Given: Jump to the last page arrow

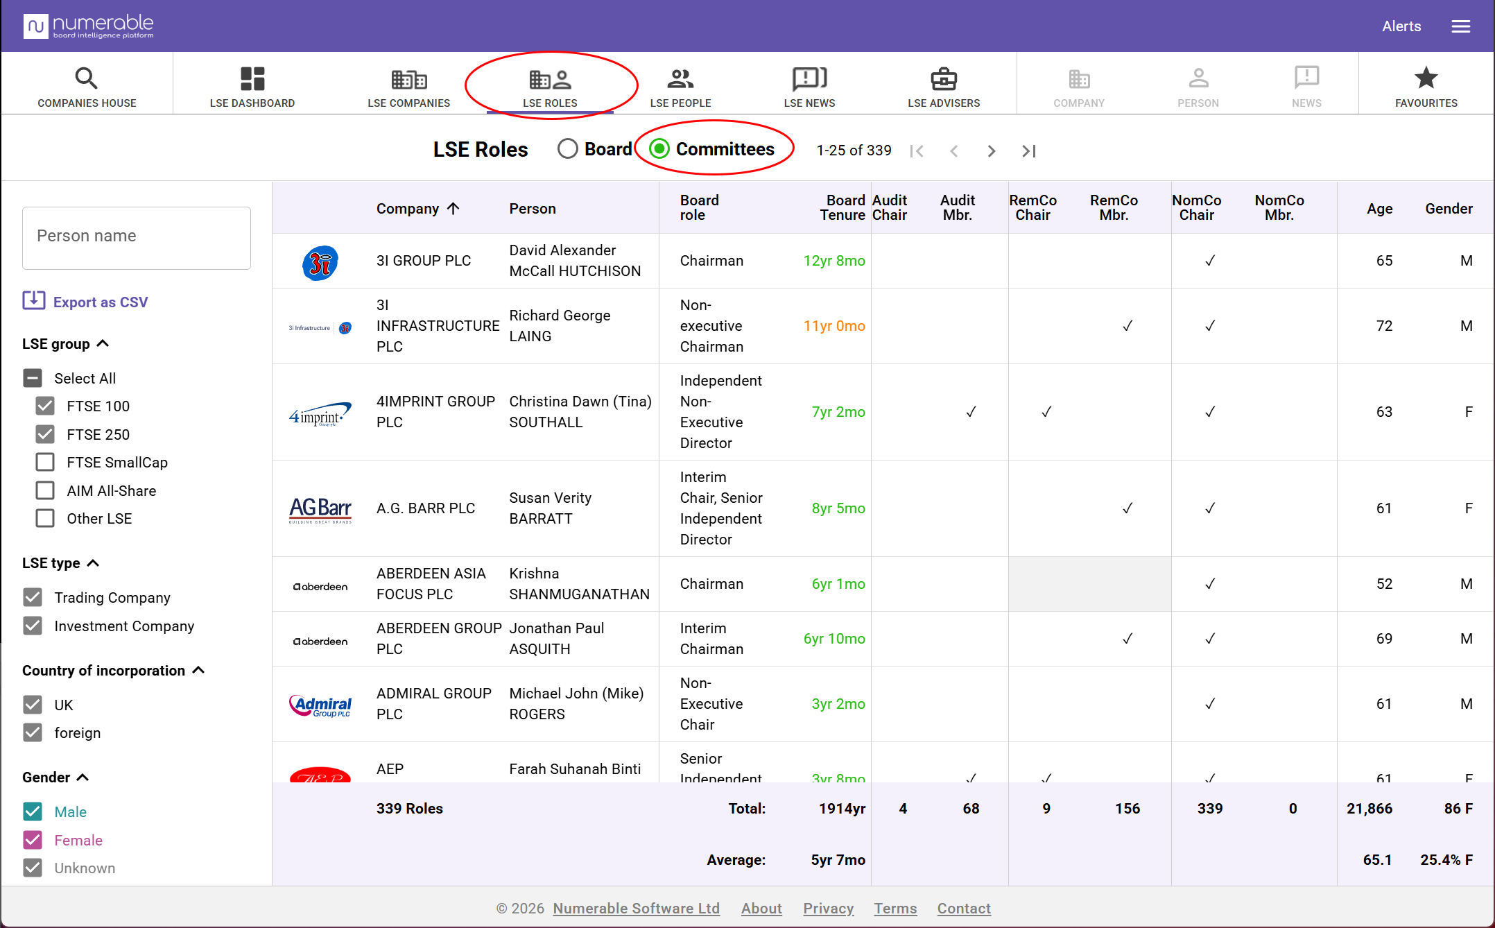Looking at the screenshot, I should click(x=1029, y=151).
